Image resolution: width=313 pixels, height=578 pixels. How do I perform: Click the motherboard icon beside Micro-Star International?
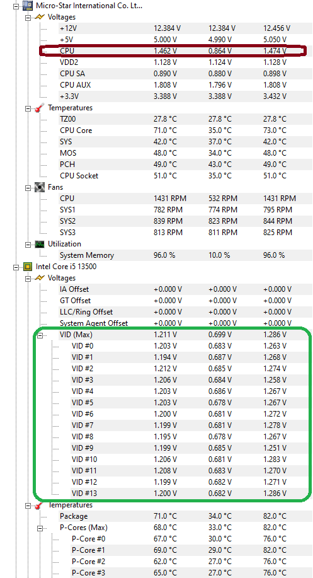point(27,5)
